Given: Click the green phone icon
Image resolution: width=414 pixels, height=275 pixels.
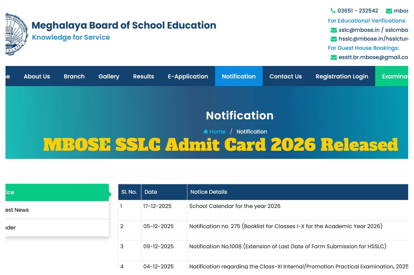Looking at the screenshot, I should (333, 11).
